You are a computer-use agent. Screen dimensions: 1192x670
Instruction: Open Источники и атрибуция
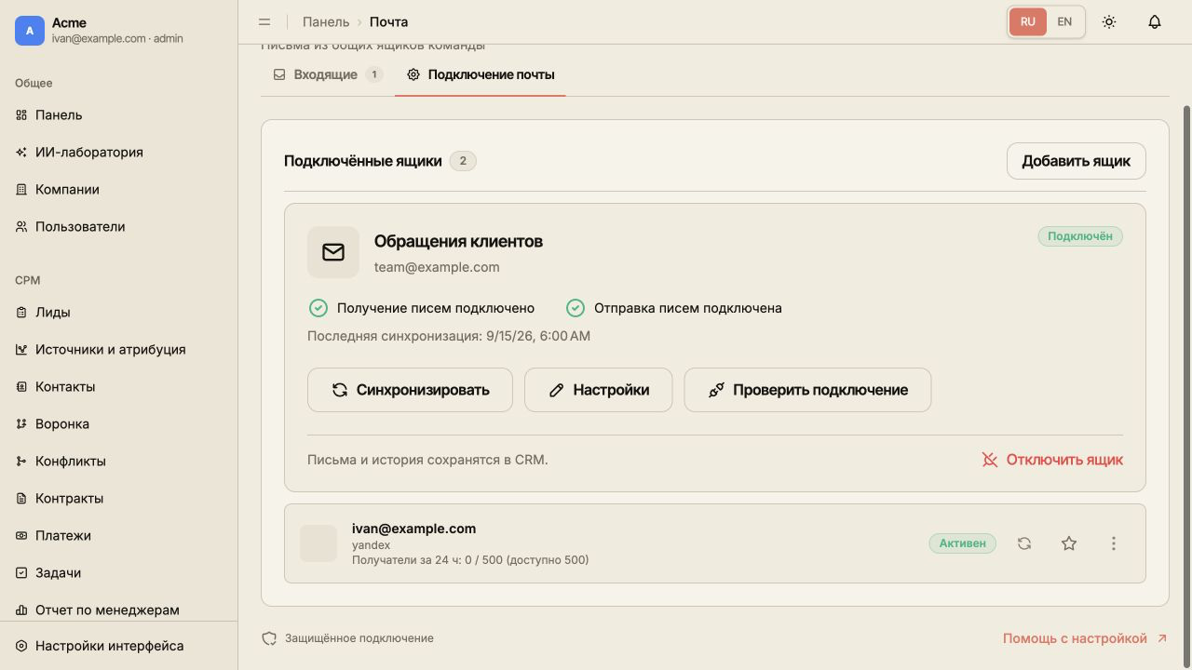pyautogui.click(x=119, y=349)
